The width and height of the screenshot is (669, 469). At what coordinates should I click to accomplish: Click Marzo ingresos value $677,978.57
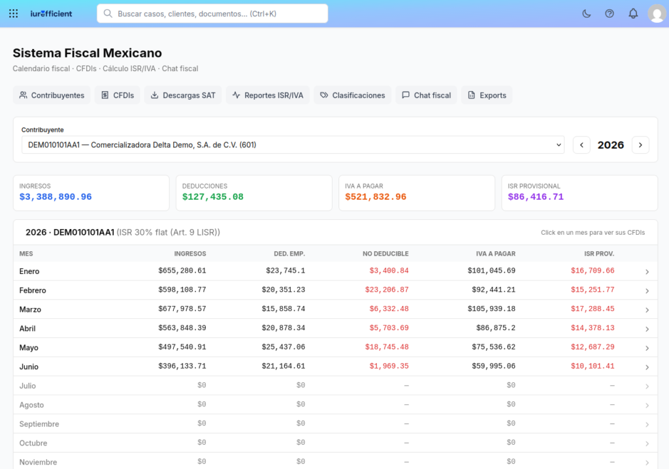click(182, 309)
